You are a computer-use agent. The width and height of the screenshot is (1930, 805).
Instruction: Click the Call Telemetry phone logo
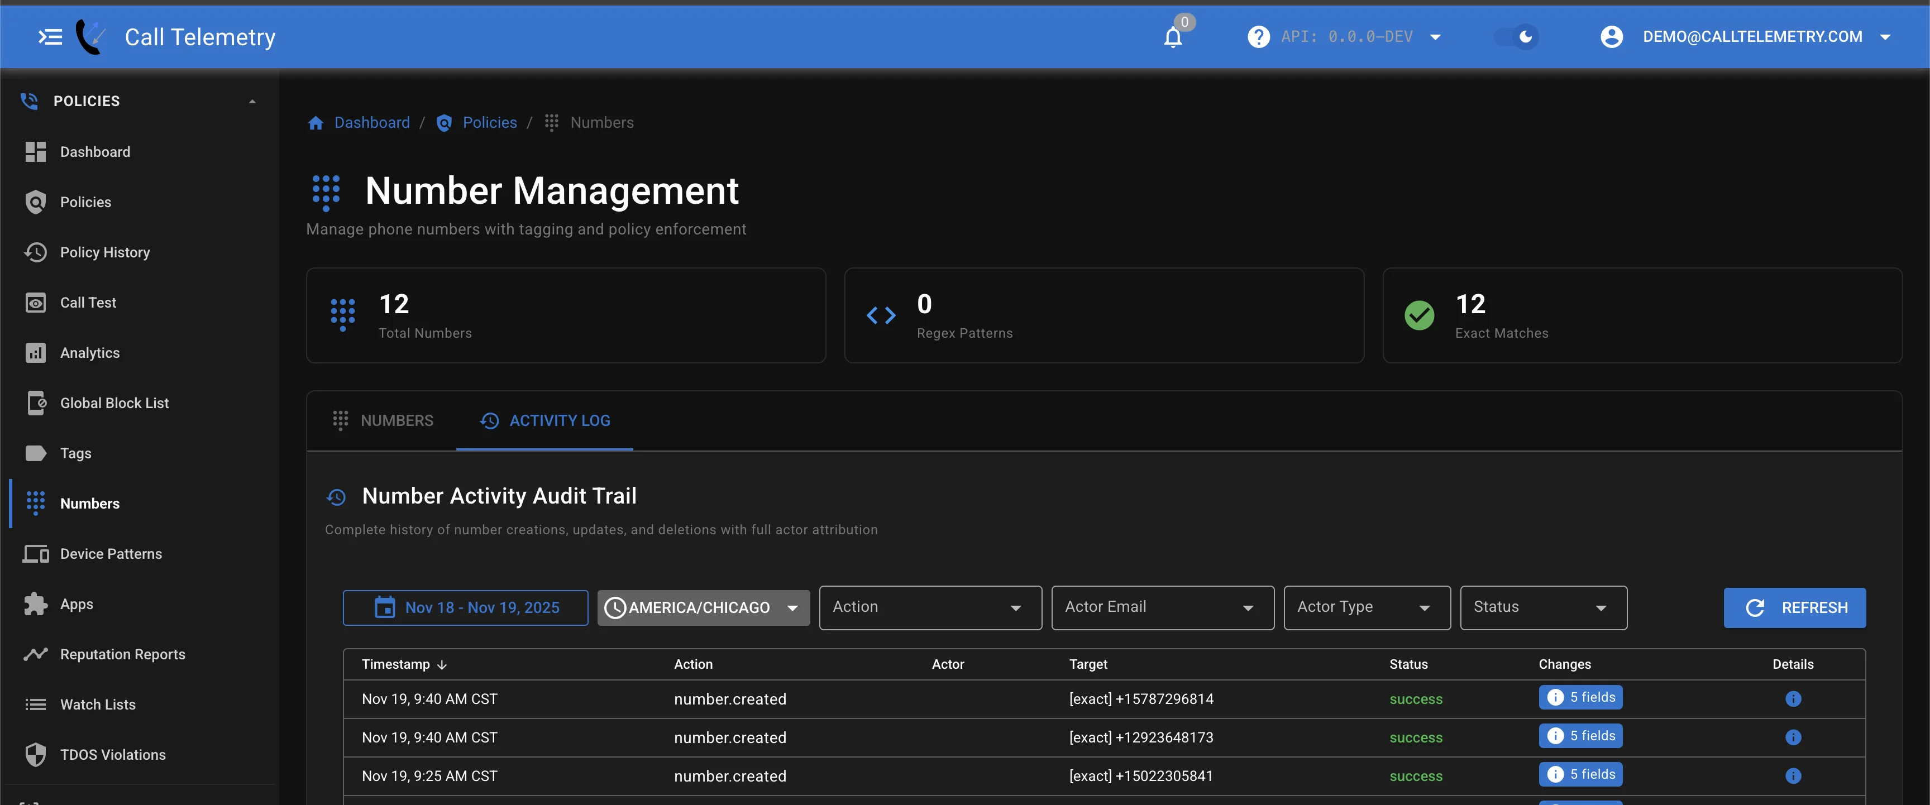pyautogui.click(x=90, y=37)
